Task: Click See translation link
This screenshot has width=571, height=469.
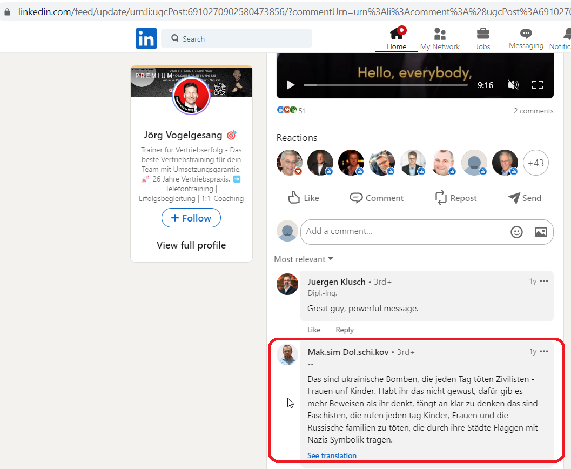Action: coord(332,455)
